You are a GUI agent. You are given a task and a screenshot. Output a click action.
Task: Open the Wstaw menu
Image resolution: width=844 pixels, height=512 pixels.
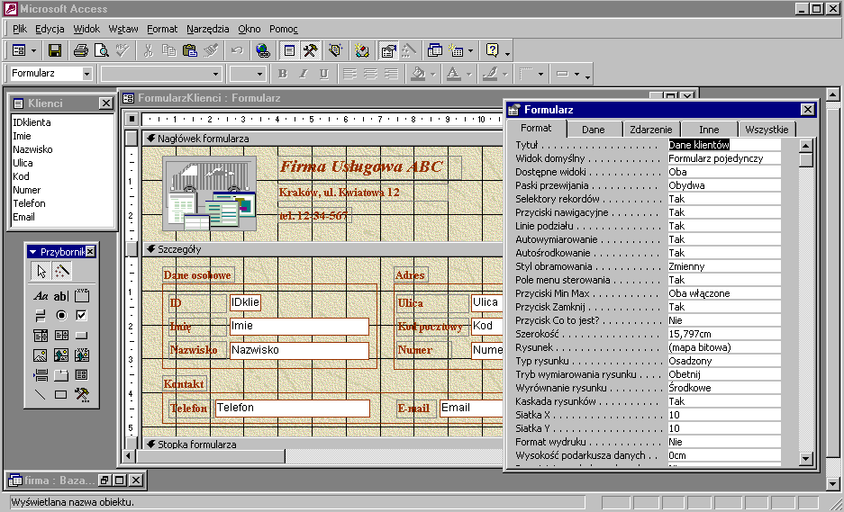click(x=123, y=29)
